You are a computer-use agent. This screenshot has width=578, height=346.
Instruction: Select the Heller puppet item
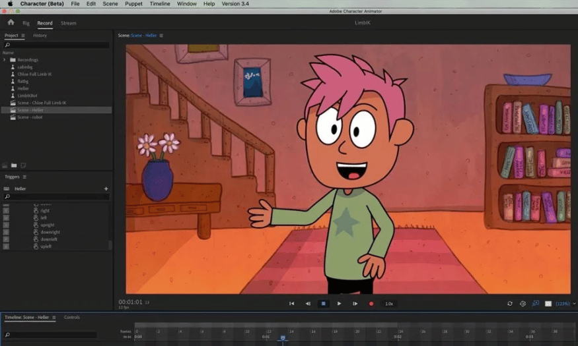click(x=23, y=88)
